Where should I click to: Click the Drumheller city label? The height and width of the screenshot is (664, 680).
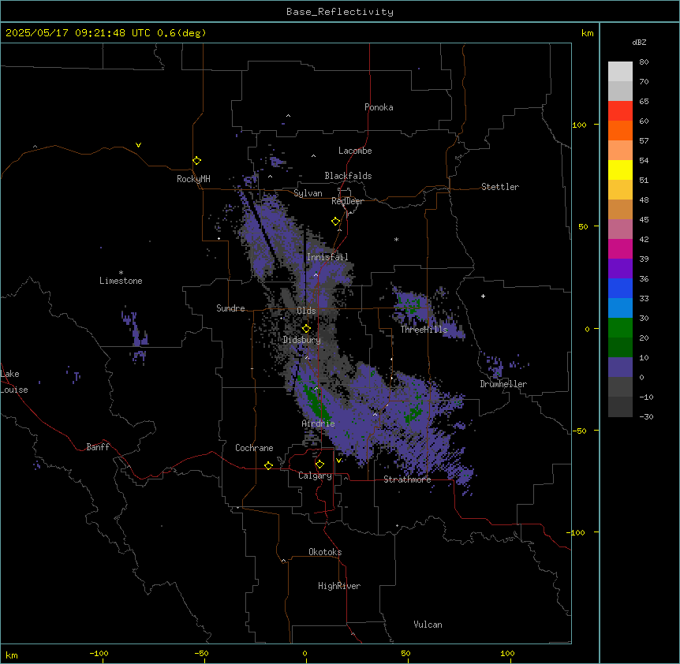[503, 384]
